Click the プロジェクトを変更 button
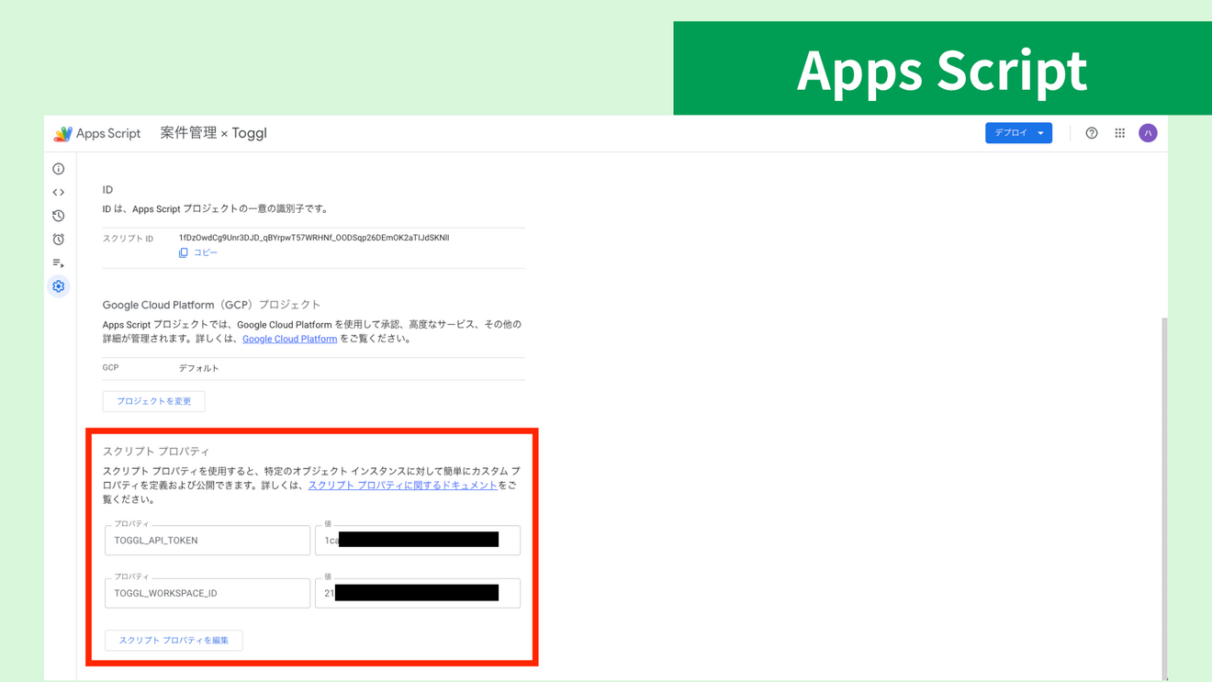This screenshot has height=682, width=1212. [153, 401]
